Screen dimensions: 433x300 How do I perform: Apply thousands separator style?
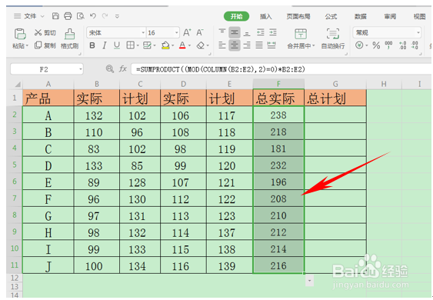coord(388,45)
